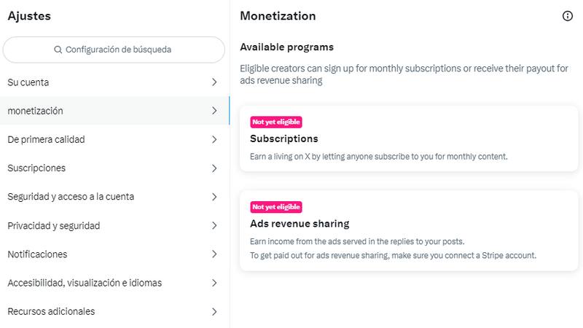Screen dimensions: 583x328
Task: Open Su cuenta settings
Action: coord(28,82)
